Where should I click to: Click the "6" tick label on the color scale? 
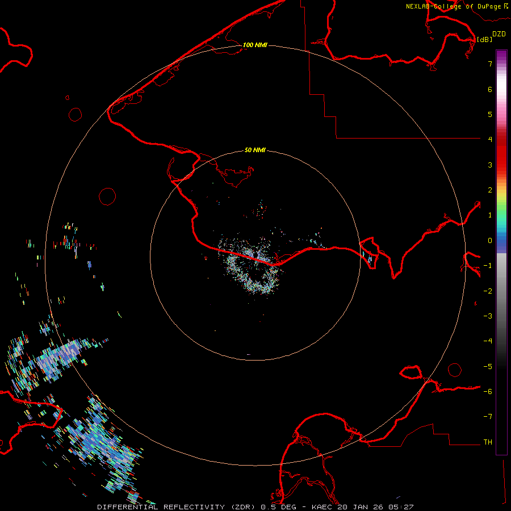pyautogui.click(x=490, y=89)
